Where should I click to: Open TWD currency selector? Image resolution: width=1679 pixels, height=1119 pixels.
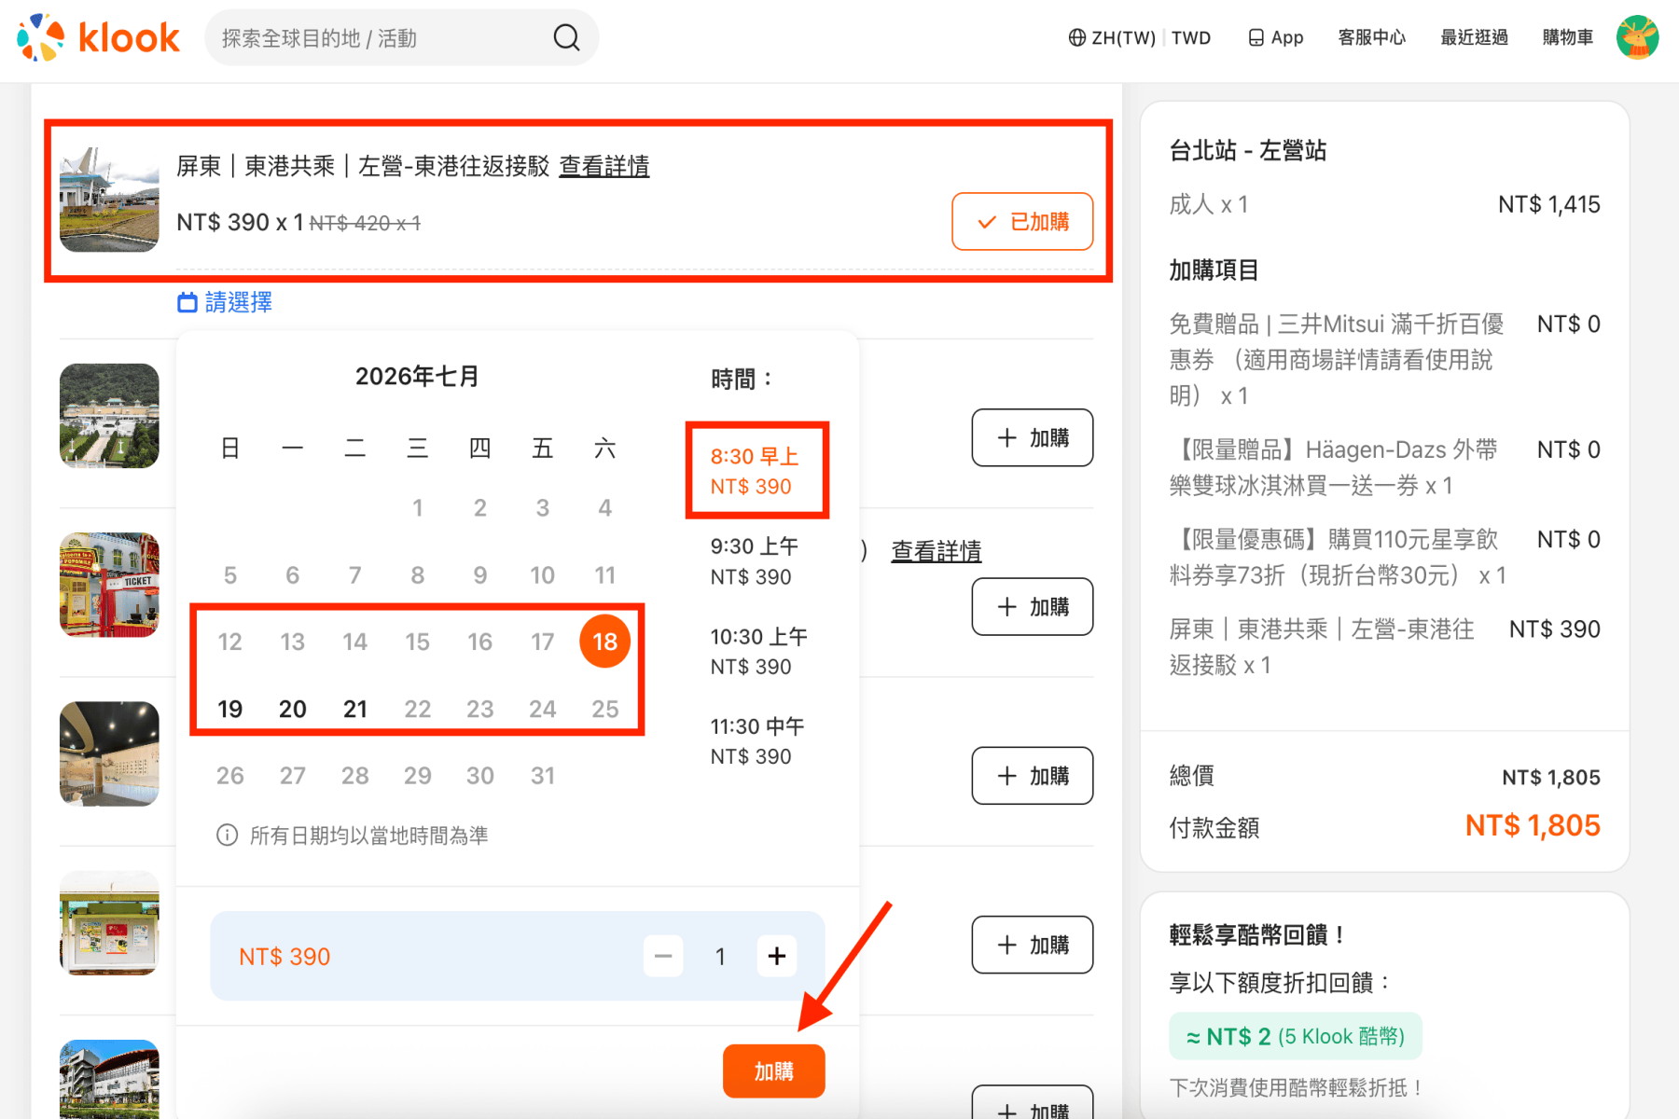pos(1191,37)
